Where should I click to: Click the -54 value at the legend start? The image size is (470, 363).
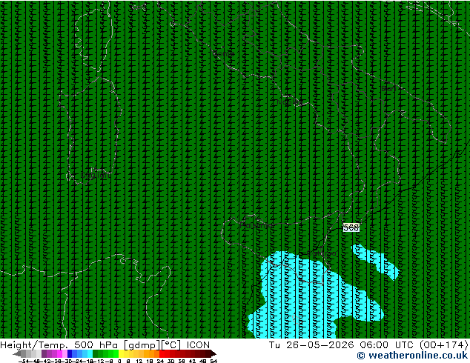tap(24, 361)
